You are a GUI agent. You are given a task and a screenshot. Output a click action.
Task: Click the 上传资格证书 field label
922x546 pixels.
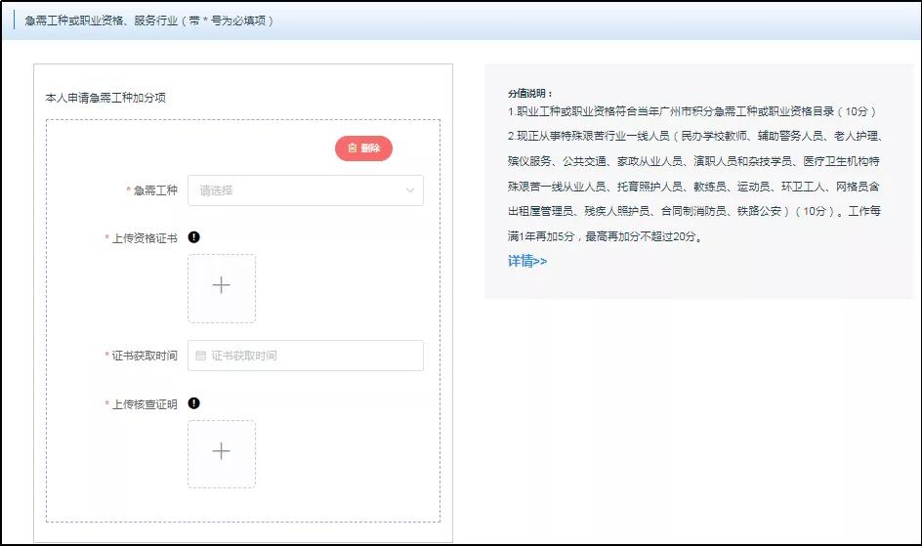[145, 238]
